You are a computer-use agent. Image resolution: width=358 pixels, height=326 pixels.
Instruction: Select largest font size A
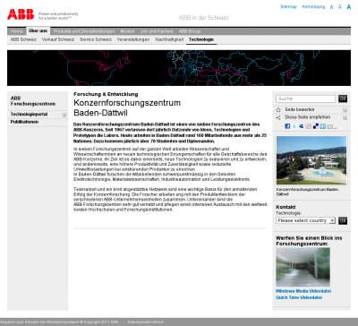point(348,6)
